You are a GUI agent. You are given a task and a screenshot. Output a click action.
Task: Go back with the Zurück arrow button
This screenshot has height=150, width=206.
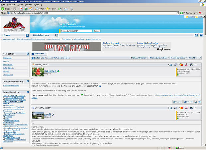(x=3, y=9)
